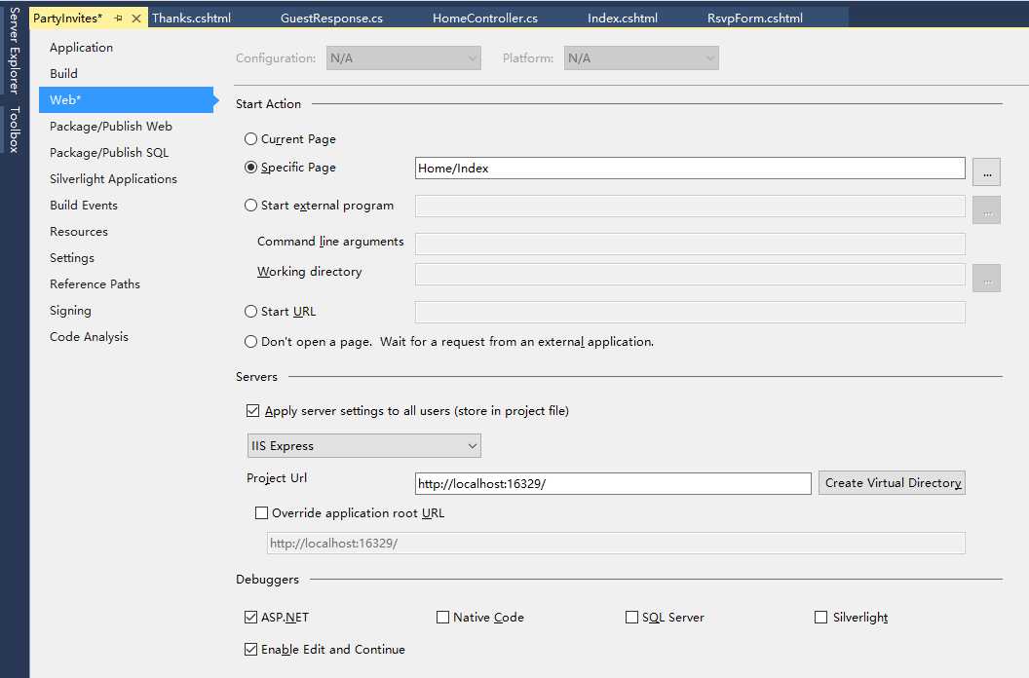Open the Silverlight Applications page

point(114,178)
